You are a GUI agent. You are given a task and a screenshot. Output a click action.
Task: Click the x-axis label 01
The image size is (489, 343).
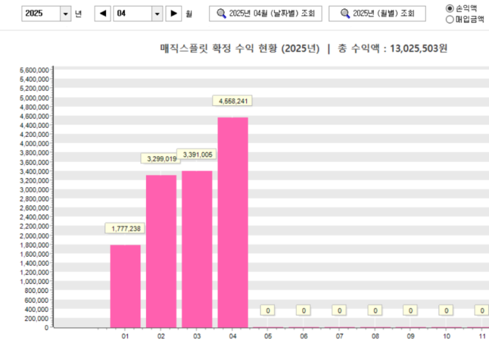coord(125,336)
